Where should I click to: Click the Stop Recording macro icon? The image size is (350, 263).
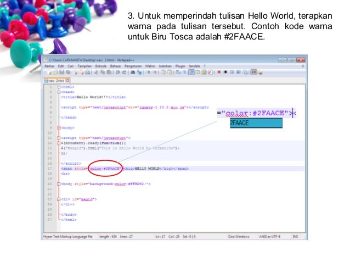[225, 72]
